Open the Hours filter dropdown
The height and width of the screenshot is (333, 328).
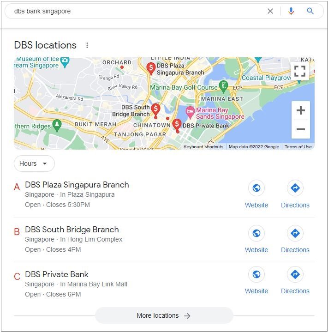34,163
